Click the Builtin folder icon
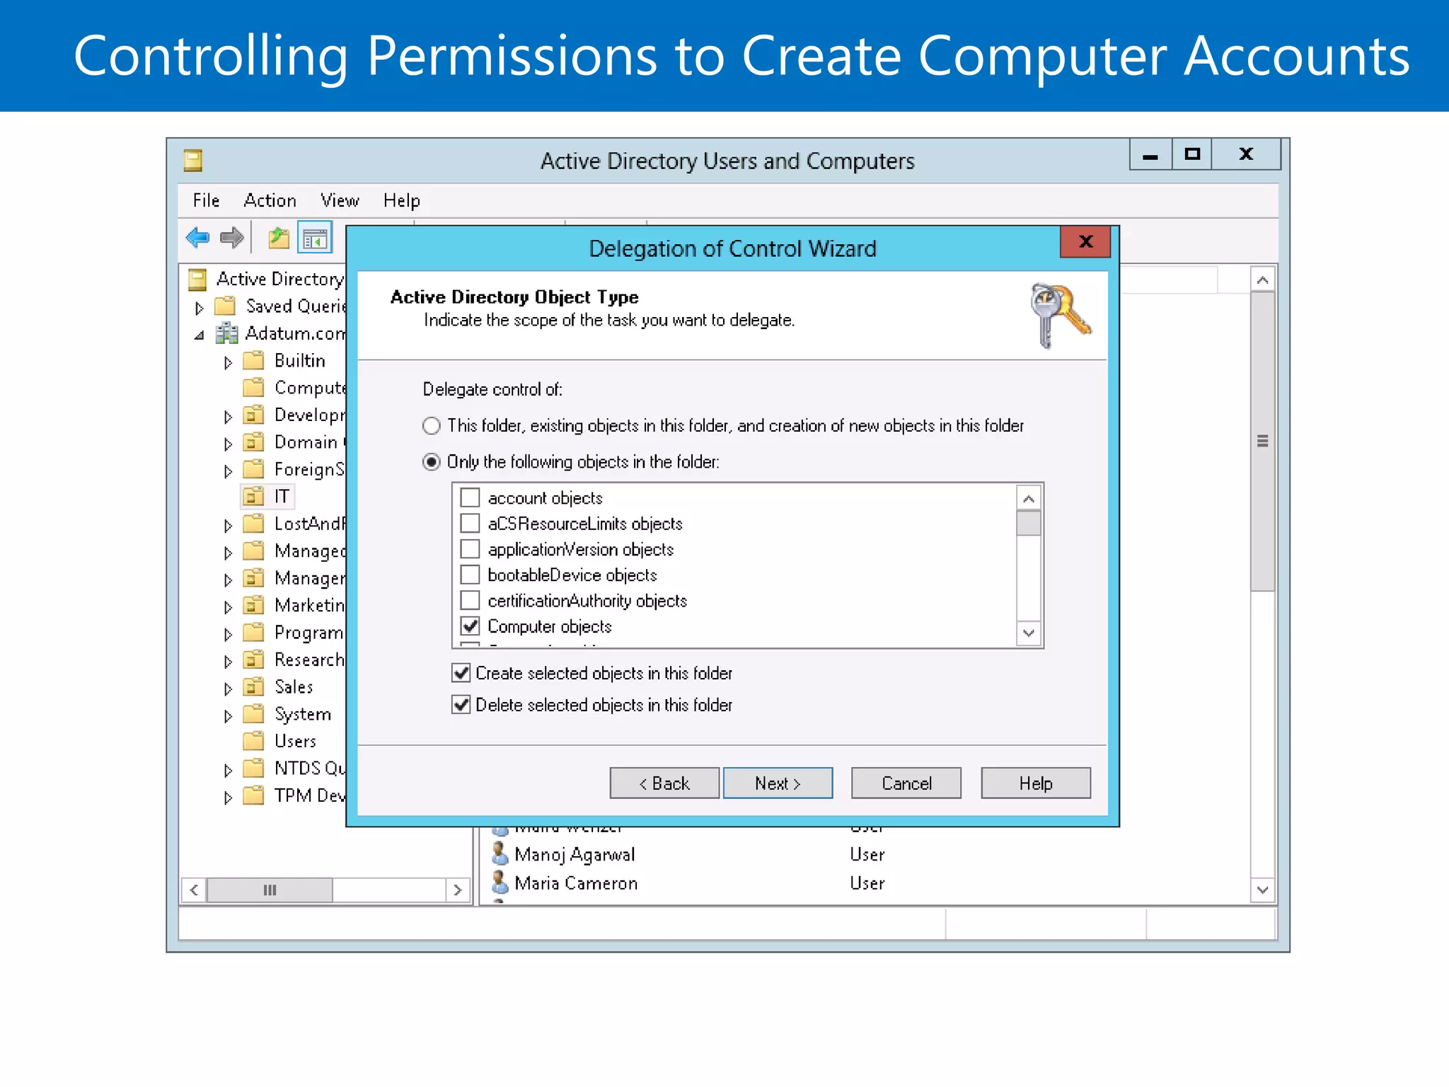The width and height of the screenshot is (1449, 1087). (x=253, y=360)
